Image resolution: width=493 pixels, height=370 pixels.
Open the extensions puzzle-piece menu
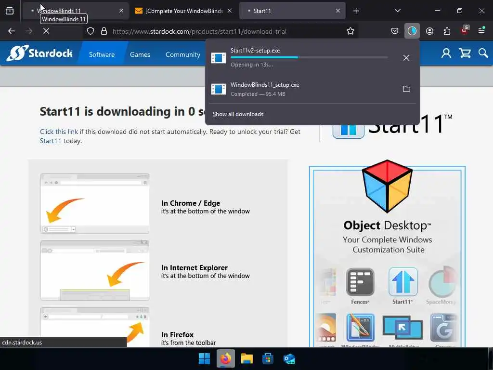(x=447, y=31)
